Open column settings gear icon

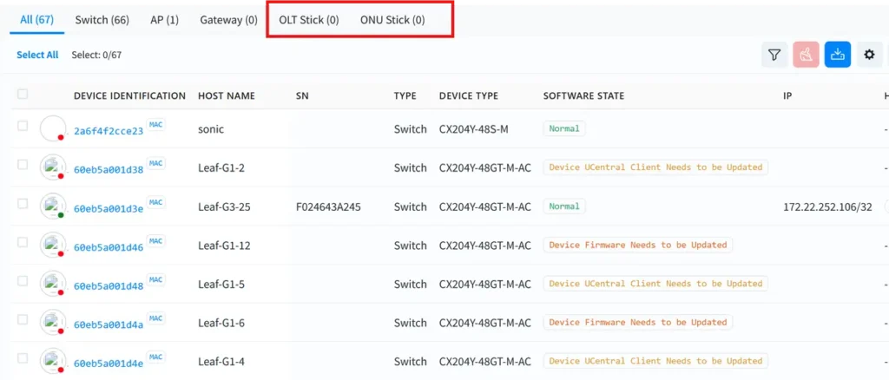[869, 55]
